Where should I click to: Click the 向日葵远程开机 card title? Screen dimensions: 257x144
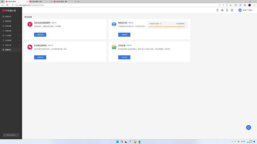pos(40,46)
